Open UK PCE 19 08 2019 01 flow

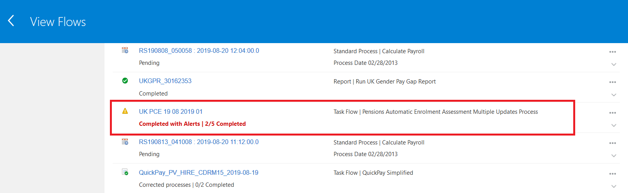point(170,111)
